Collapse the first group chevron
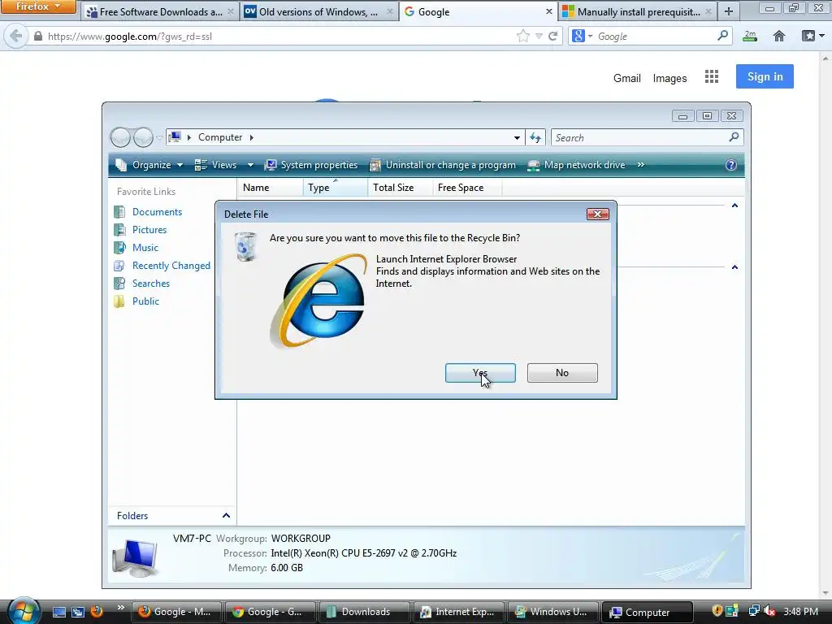 tap(734, 206)
